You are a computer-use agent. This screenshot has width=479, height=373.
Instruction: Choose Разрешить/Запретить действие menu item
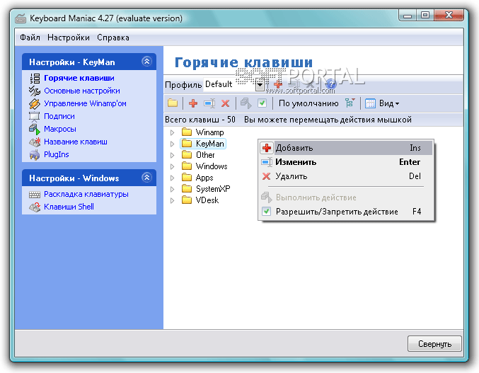[x=346, y=212]
